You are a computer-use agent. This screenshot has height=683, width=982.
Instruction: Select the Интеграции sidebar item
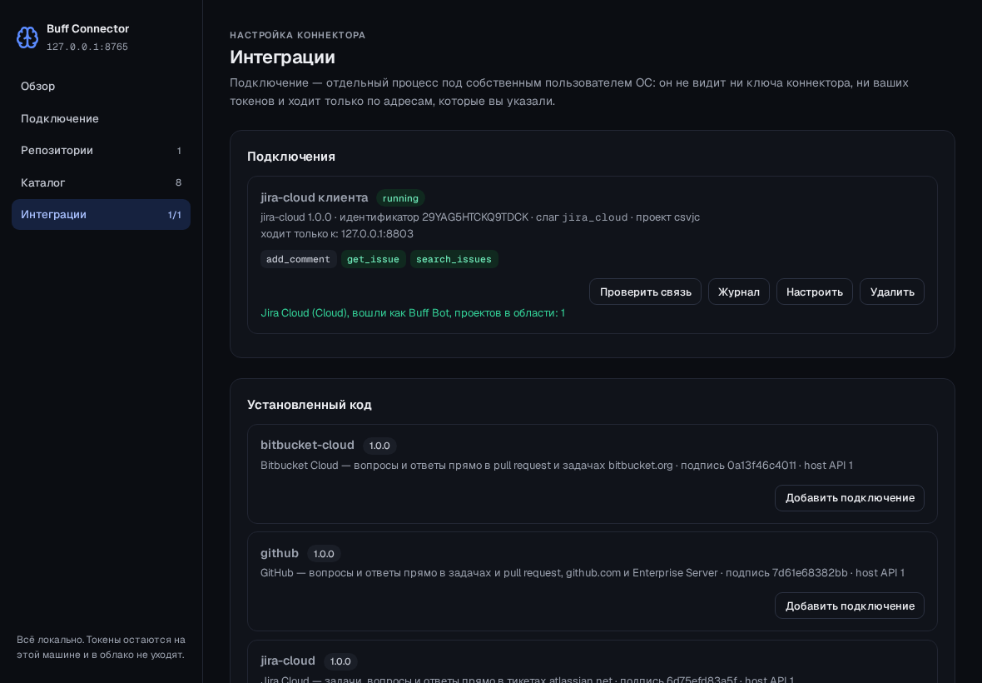pyautogui.click(x=101, y=214)
